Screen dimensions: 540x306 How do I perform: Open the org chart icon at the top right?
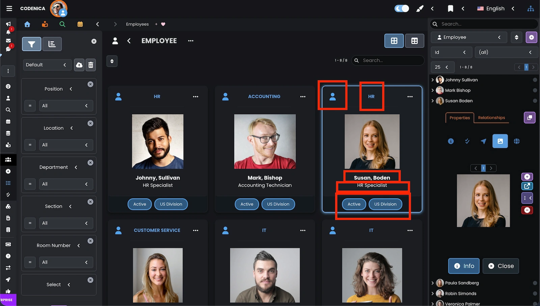(x=531, y=8)
